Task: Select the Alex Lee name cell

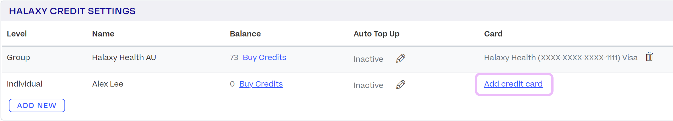Action: 107,84
